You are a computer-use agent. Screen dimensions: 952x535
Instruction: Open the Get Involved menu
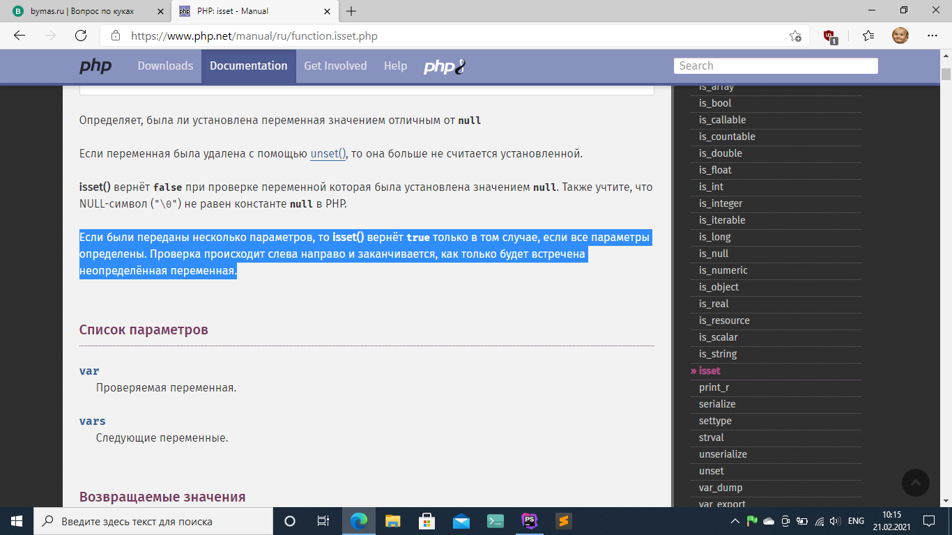335,65
